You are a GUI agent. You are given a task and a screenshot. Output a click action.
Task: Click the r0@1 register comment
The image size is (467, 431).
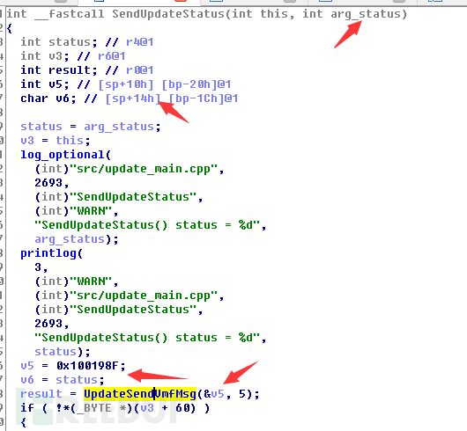[140, 70]
